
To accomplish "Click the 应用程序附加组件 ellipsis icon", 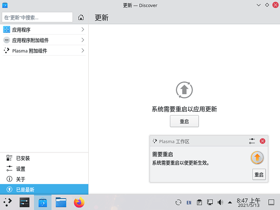I will tap(7, 40).
